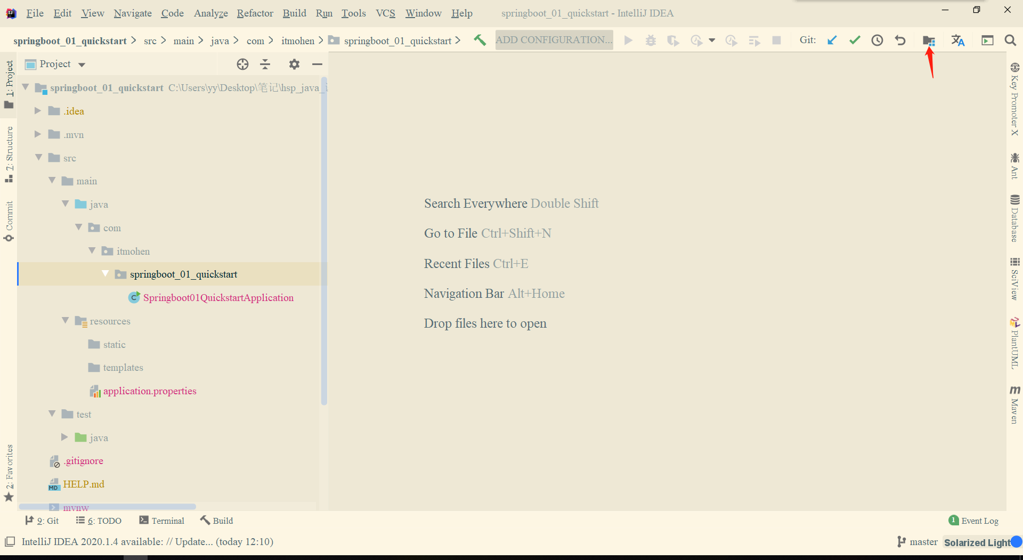Click the Git Update Project arrow icon
This screenshot has height=560, width=1023.
pos(832,40)
